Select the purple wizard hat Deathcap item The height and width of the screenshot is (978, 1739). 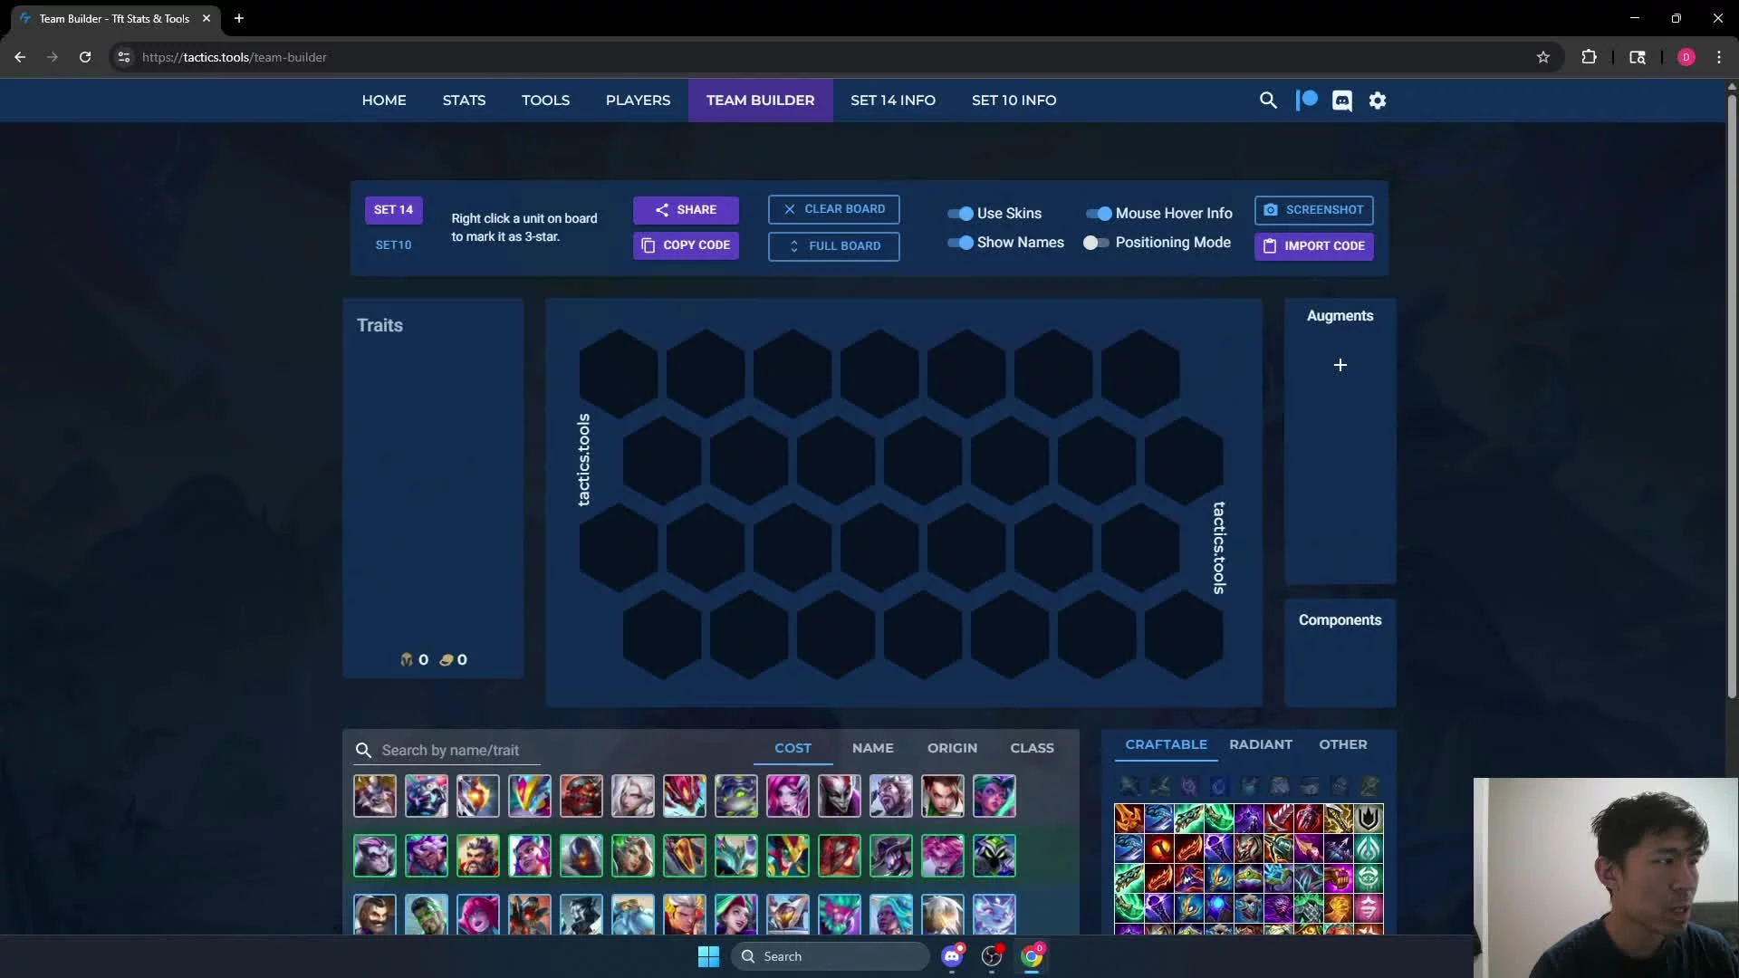point(1189,878)
